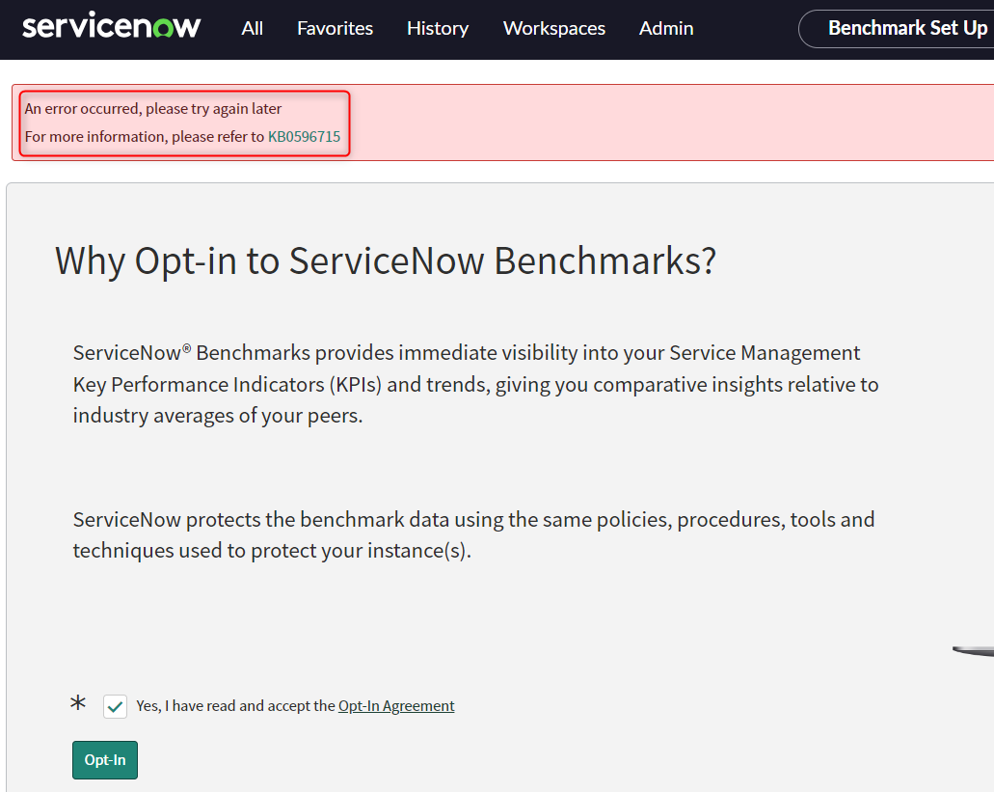The width and height of the screenshot is (994, 792).
Task: Open knowledge article KB0596715 link
Action: pyautogui.click(x=305, y=136)
